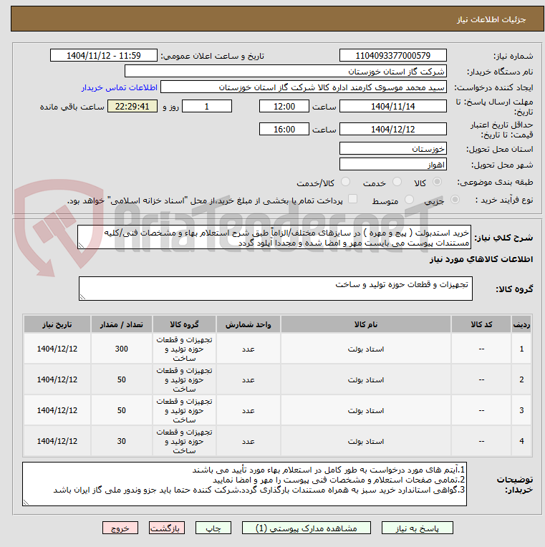This screenshot has width=545, height=547.
Task: Click the 'نام کالا' column header
Action: pyautogui.click(x=366, y=324)
